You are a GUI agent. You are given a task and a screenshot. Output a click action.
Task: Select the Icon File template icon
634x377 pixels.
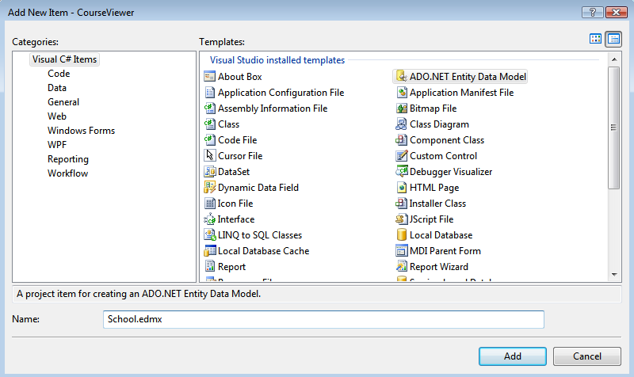[209, 204]
